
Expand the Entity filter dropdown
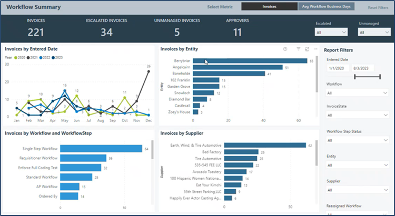click(x=357, y=165)
